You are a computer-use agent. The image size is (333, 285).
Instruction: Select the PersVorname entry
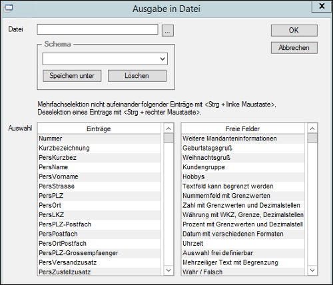(99, 176)
